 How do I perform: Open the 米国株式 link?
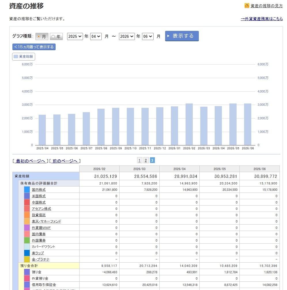tap(39, 196)
